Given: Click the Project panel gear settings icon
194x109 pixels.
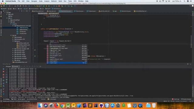Looking at the screenshot, I should (27, 11).
